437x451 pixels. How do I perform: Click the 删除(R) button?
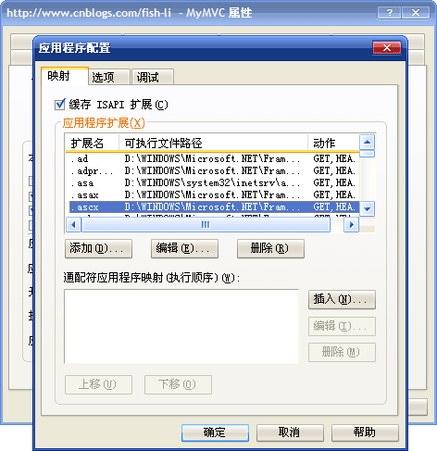point(270,248)
